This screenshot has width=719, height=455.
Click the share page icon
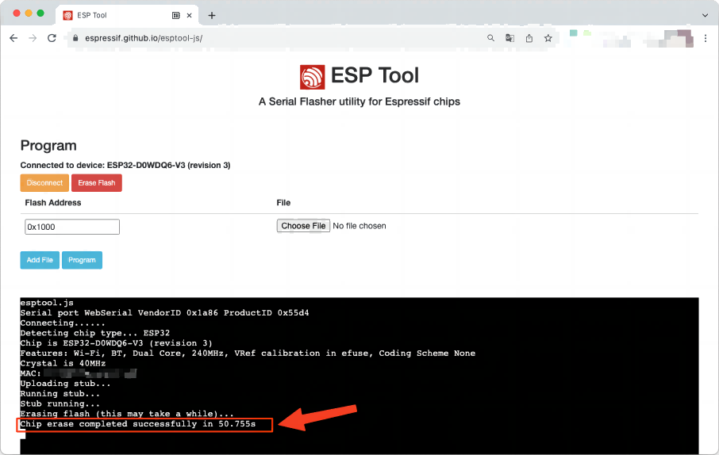tap(529, 38)
